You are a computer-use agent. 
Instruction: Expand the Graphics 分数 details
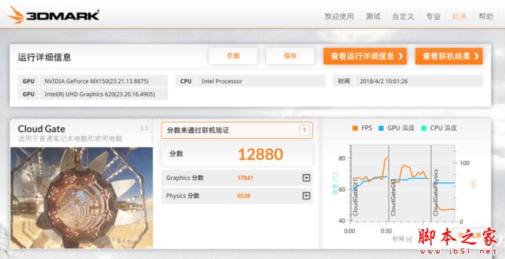[306, 178]
